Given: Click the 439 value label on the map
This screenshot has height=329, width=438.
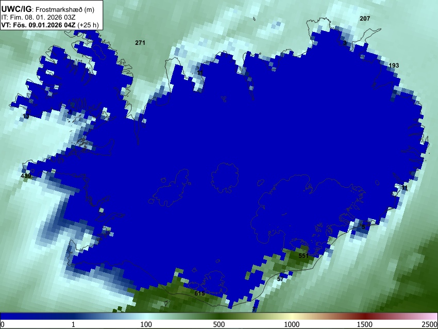Looking at the screenshot, I should coord(26,176).
